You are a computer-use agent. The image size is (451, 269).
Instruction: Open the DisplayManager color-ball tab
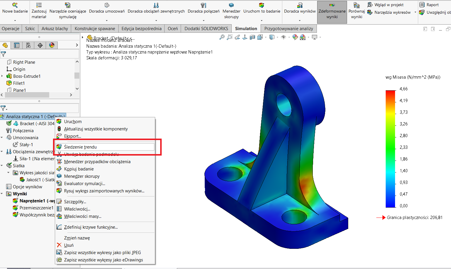(52, 45)
